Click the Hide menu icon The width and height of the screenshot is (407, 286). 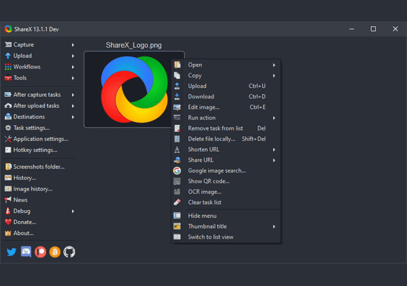(x=177, y=216)
